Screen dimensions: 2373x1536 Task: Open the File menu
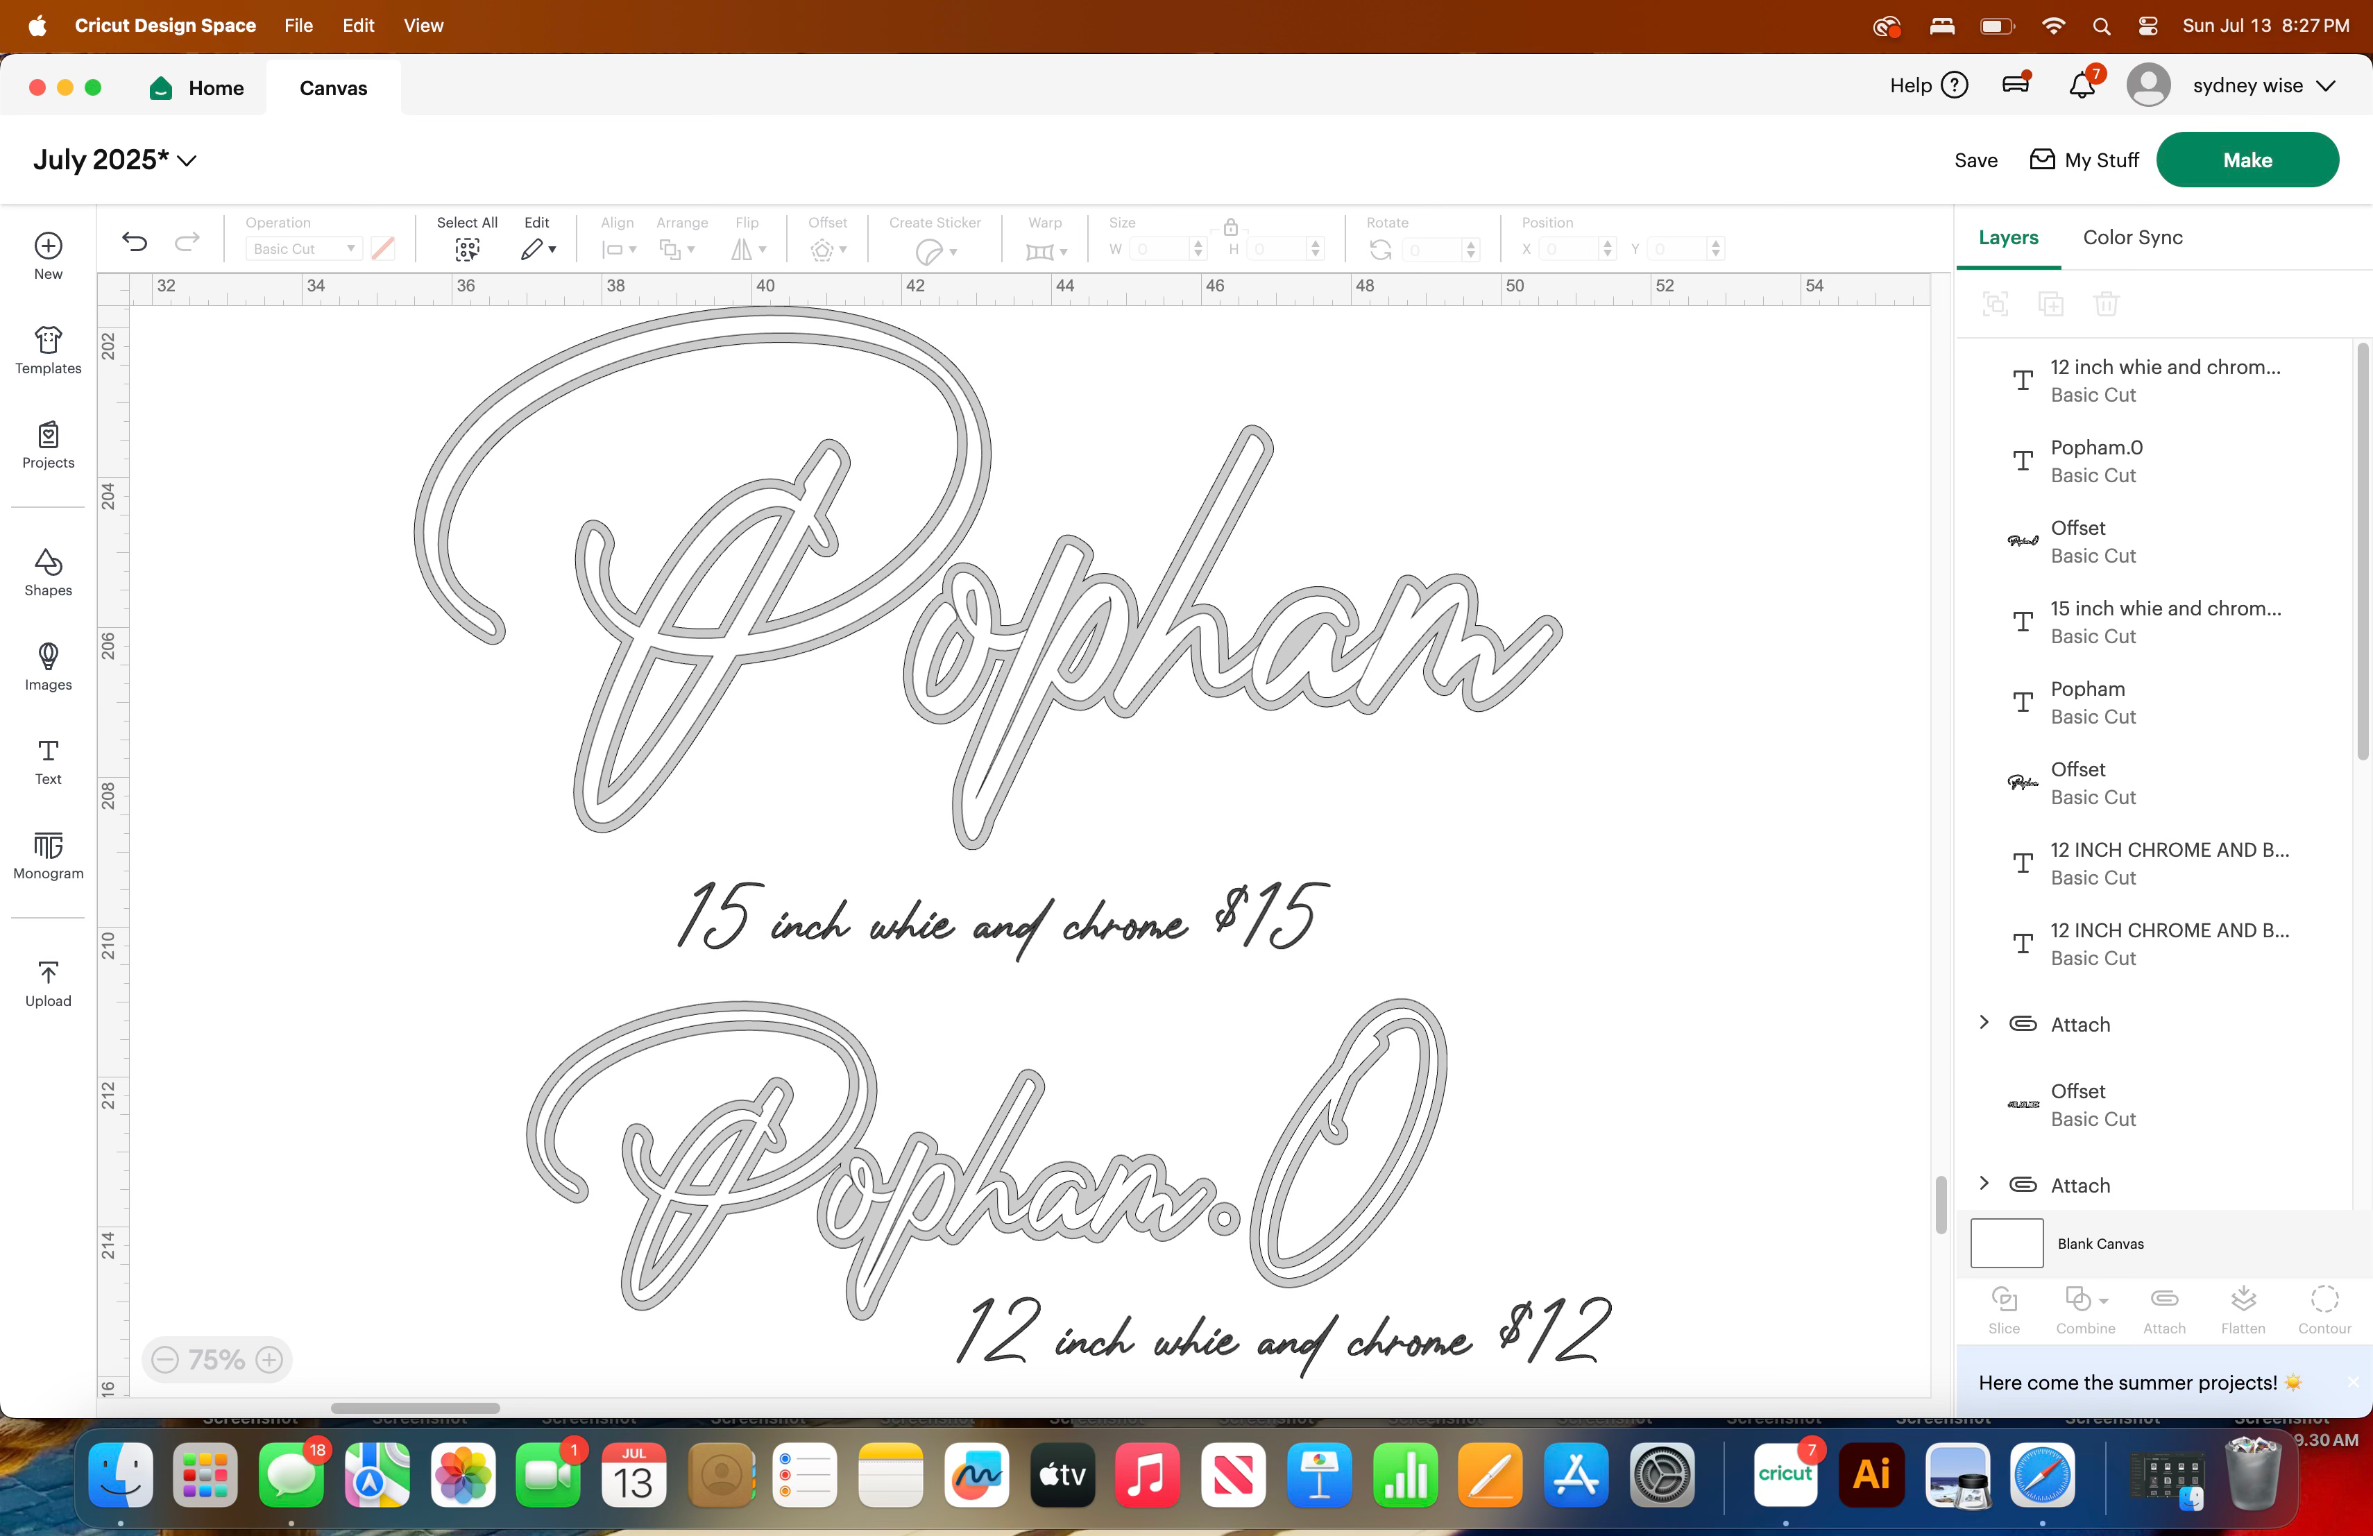(x=297, y=26)
